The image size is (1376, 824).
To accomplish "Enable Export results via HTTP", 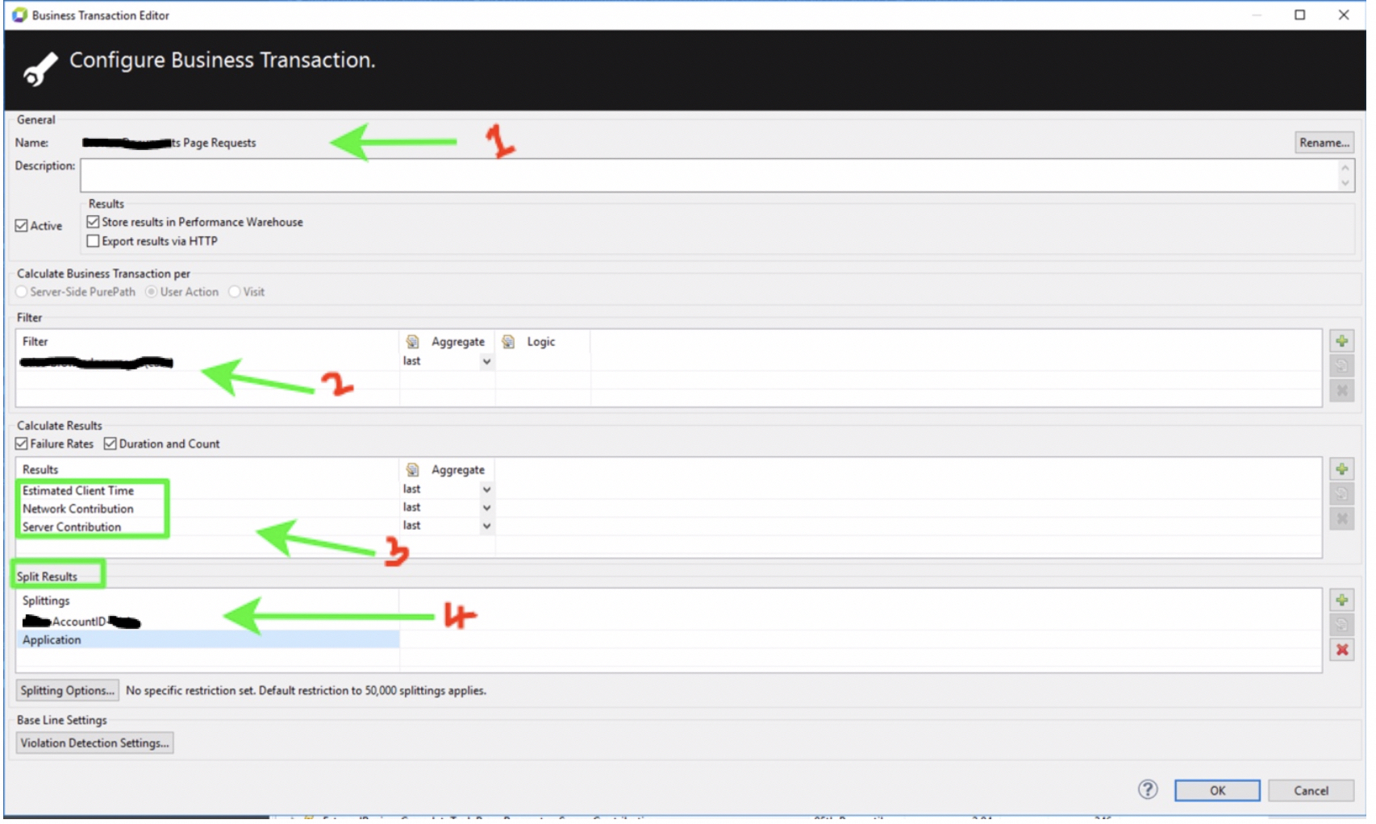I will [94, 241].
